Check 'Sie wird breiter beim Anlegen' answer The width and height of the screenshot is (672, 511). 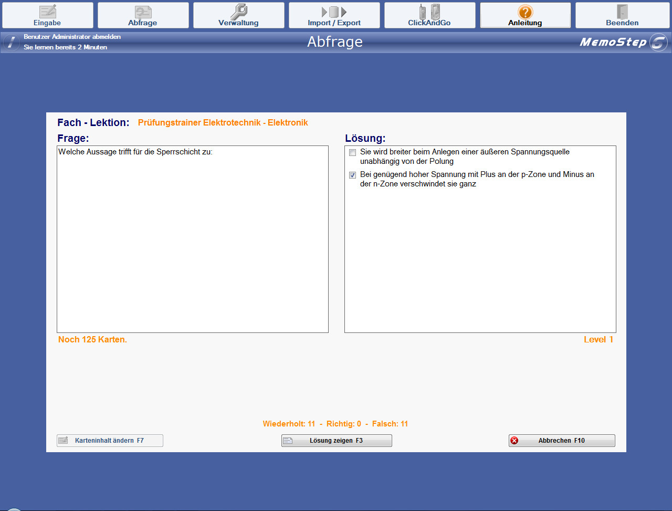point(353,152)
